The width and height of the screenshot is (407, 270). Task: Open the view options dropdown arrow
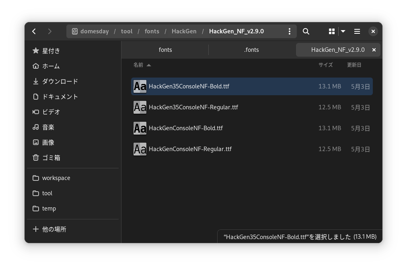[343, 31]
